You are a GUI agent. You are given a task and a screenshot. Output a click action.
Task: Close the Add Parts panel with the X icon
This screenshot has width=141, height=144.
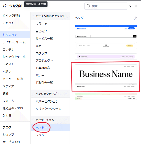coord(135,6)
